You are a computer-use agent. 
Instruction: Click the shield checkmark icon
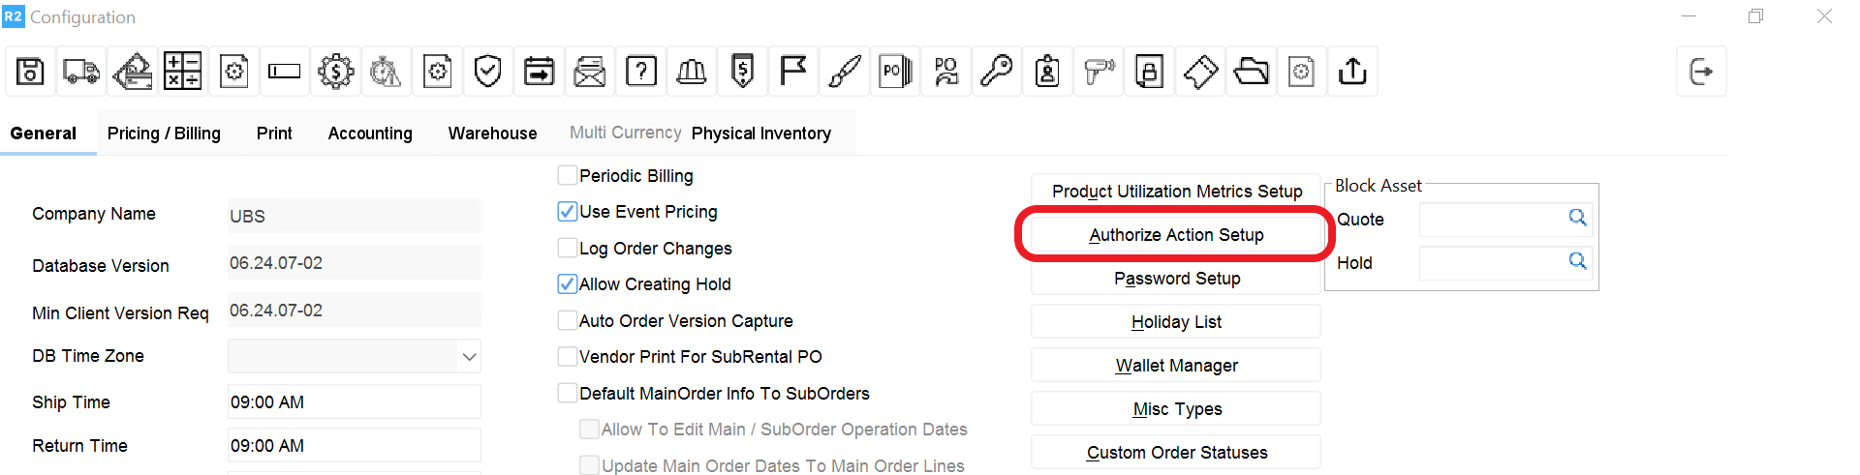[x=488, y=72]
